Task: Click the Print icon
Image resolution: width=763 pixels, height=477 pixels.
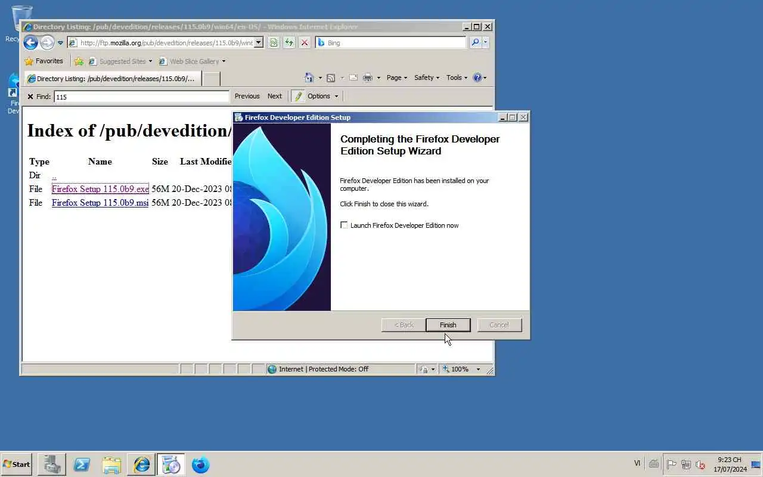Action: (x=367, y=78)
